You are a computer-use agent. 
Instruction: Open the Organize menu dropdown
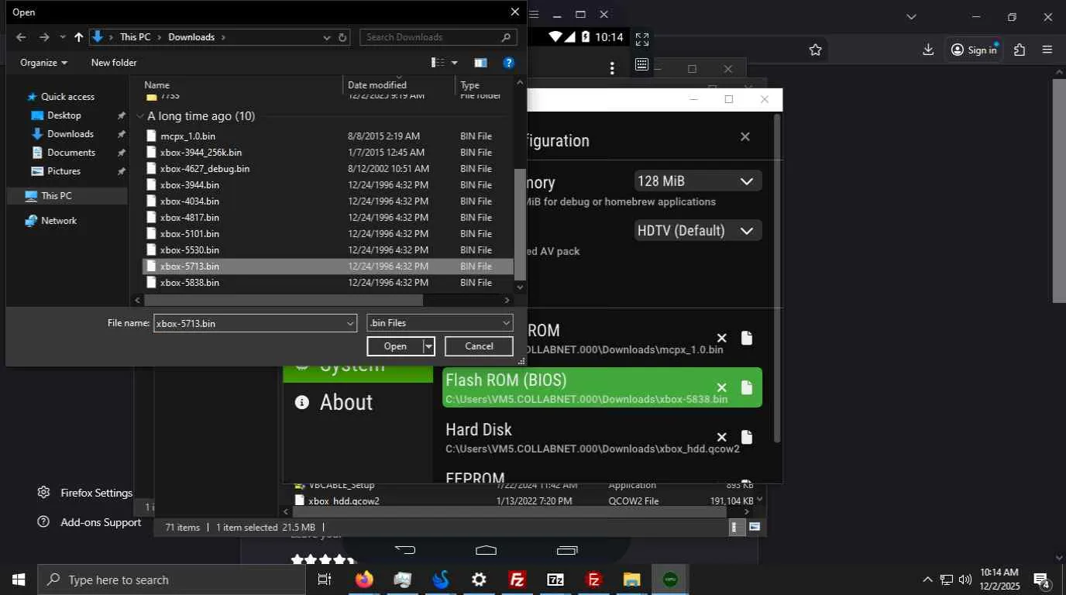pos(43,63)
